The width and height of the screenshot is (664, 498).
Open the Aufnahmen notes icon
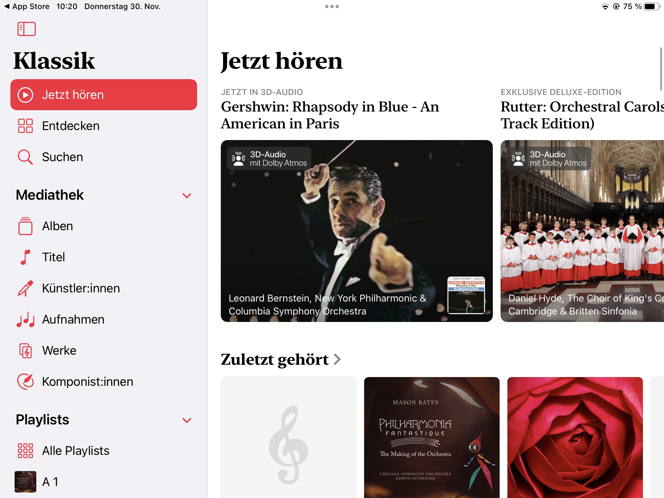tap(25, 319)
